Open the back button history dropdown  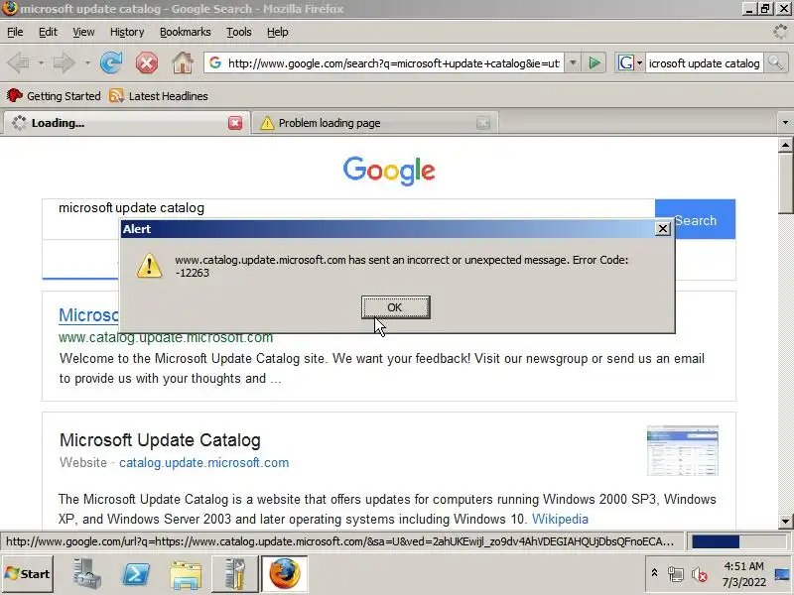point(41,63)
